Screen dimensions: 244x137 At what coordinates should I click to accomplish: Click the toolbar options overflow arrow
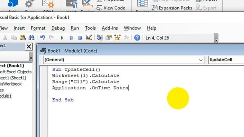[216, 38]
